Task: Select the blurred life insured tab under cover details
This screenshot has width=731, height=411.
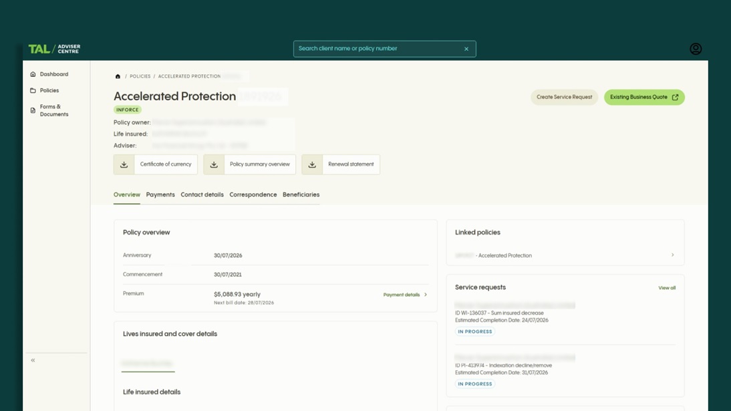Action: point(148,364)
